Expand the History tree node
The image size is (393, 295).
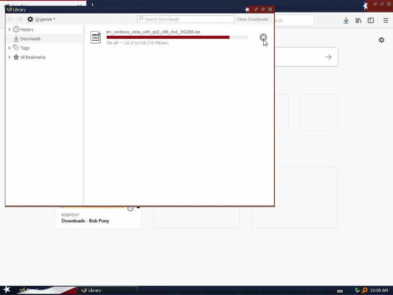9,30
